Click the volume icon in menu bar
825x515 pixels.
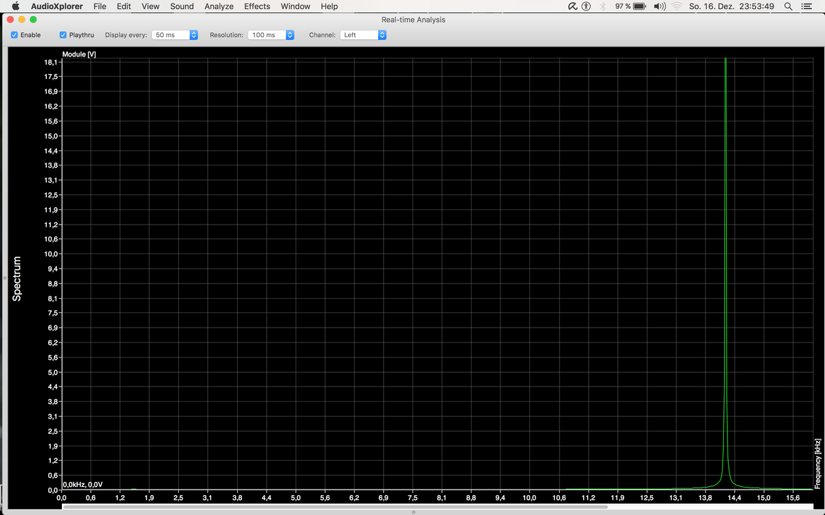coord(660,6)
